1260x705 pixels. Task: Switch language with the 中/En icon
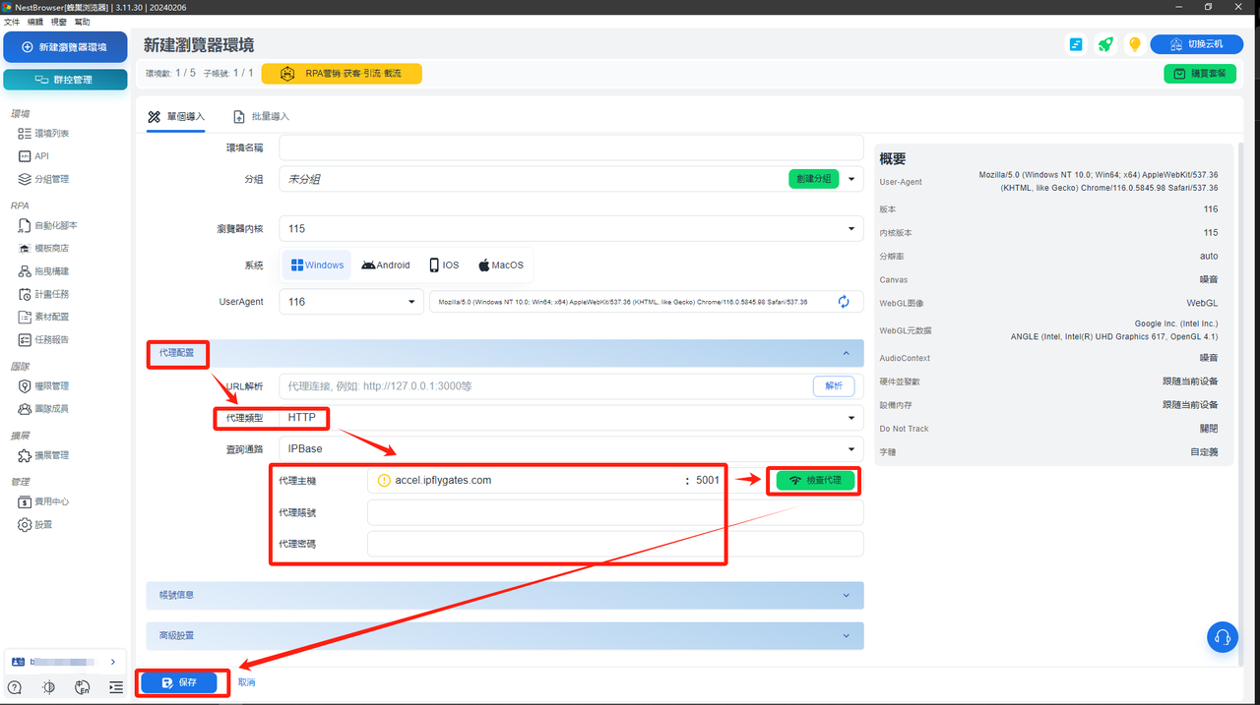click(83, 687)
